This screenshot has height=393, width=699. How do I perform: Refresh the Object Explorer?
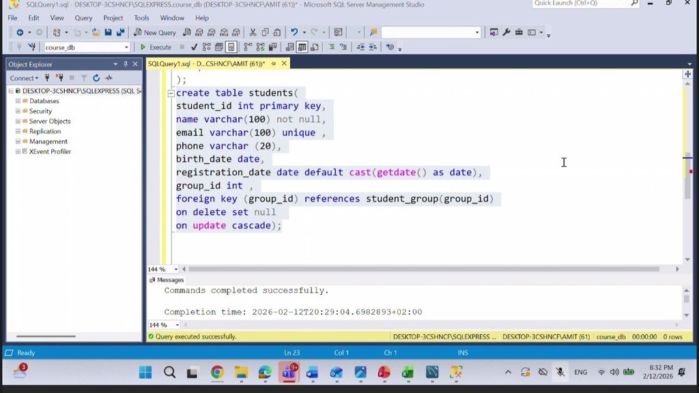click(96, 78)
